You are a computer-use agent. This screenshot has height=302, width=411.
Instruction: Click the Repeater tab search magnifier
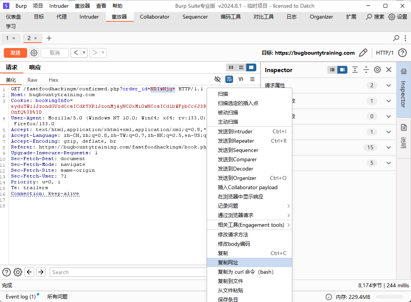[396, 38]
